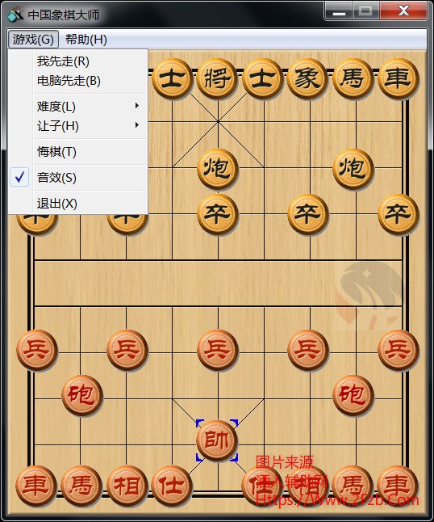Select the red 帥 general piece
The image size is (434, 522).
point(217,440)
